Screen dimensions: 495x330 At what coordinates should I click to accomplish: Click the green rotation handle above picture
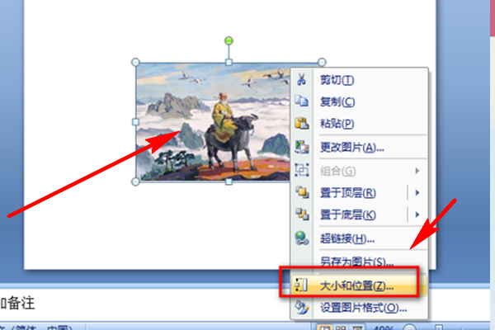coord(229,40)
